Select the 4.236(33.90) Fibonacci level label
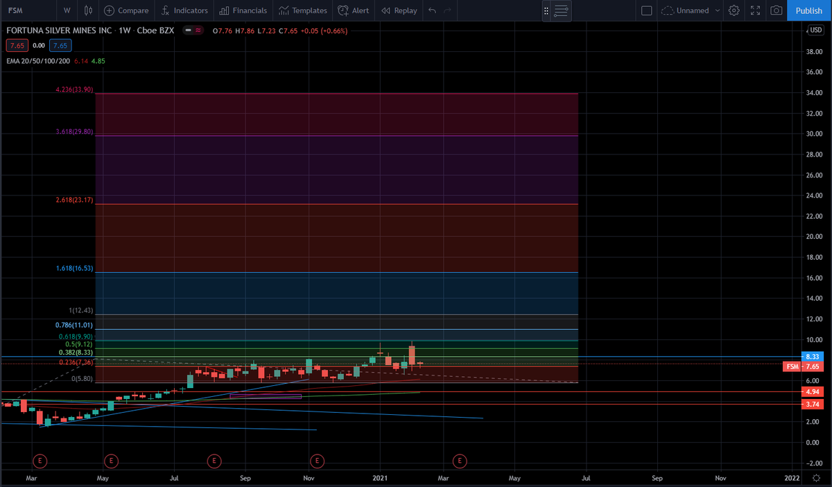 (x=74, y=90)
